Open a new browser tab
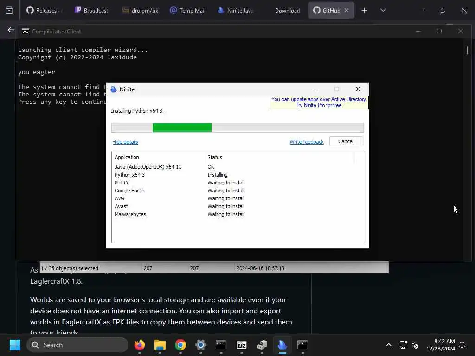 pos(365,11)
